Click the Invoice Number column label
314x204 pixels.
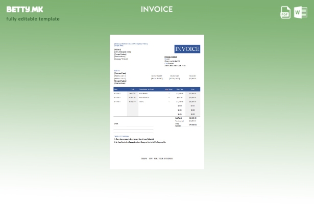tap(157, 76)
